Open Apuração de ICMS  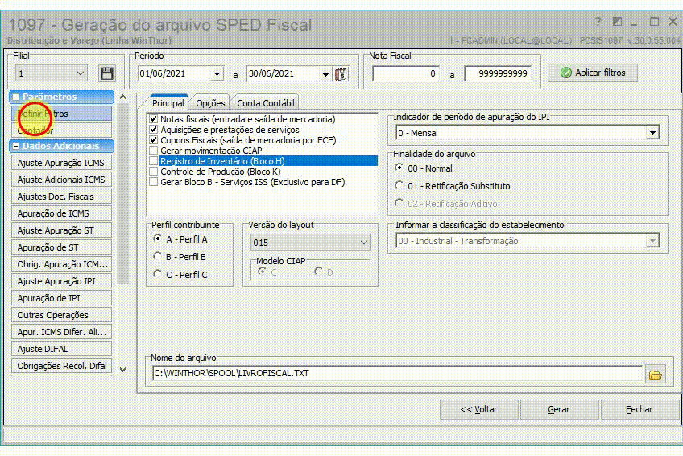click(61, 213)
